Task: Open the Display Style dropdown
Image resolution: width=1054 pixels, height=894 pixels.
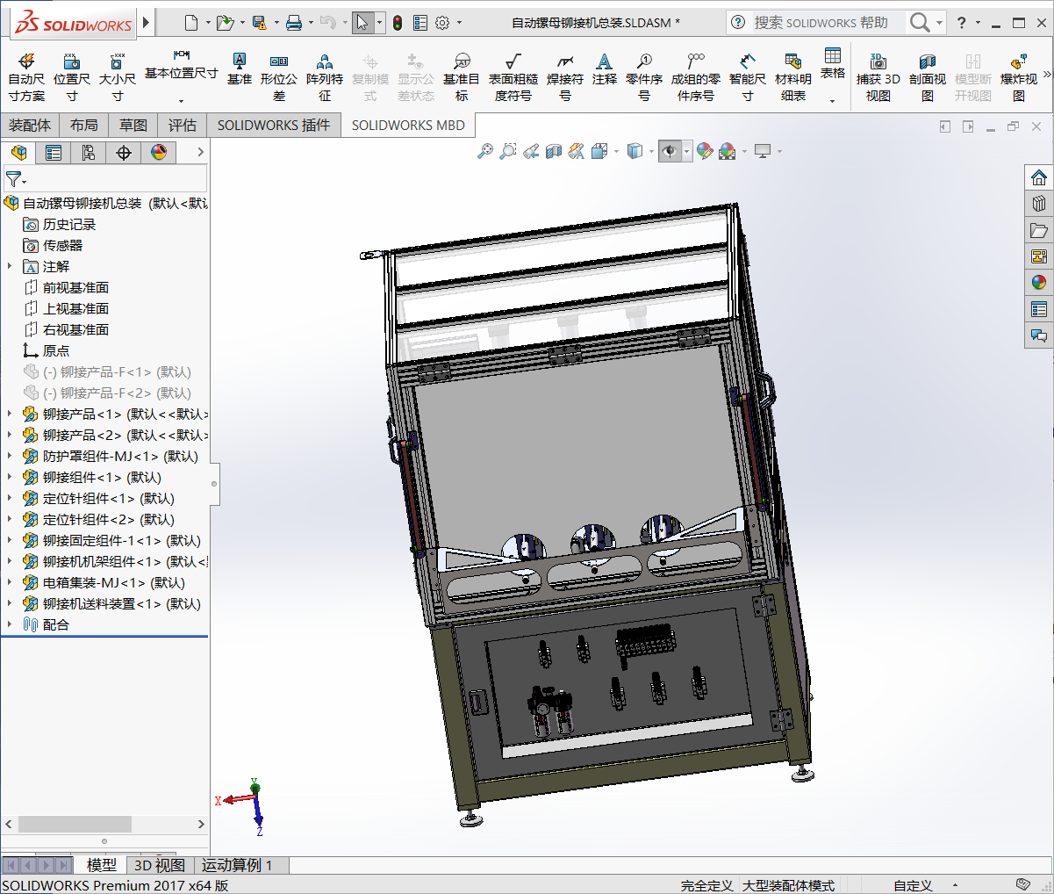Action: click(652, 151)
